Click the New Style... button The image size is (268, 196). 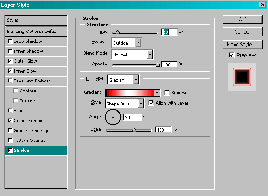coord(242,45)
